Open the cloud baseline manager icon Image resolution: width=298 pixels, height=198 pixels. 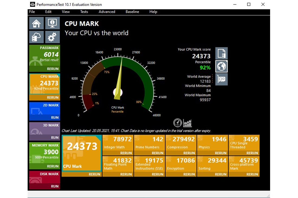coord(36,37)
